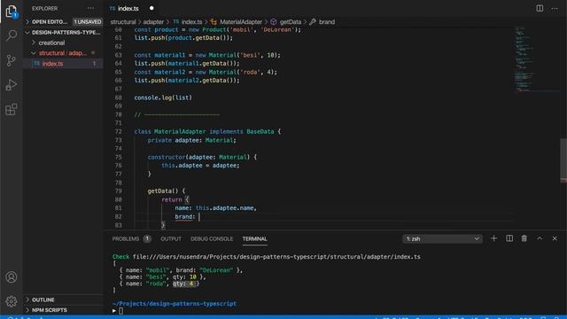567x319 pixels.
Task: Open the Manage gear icon
Action: (x=12, y=301)
